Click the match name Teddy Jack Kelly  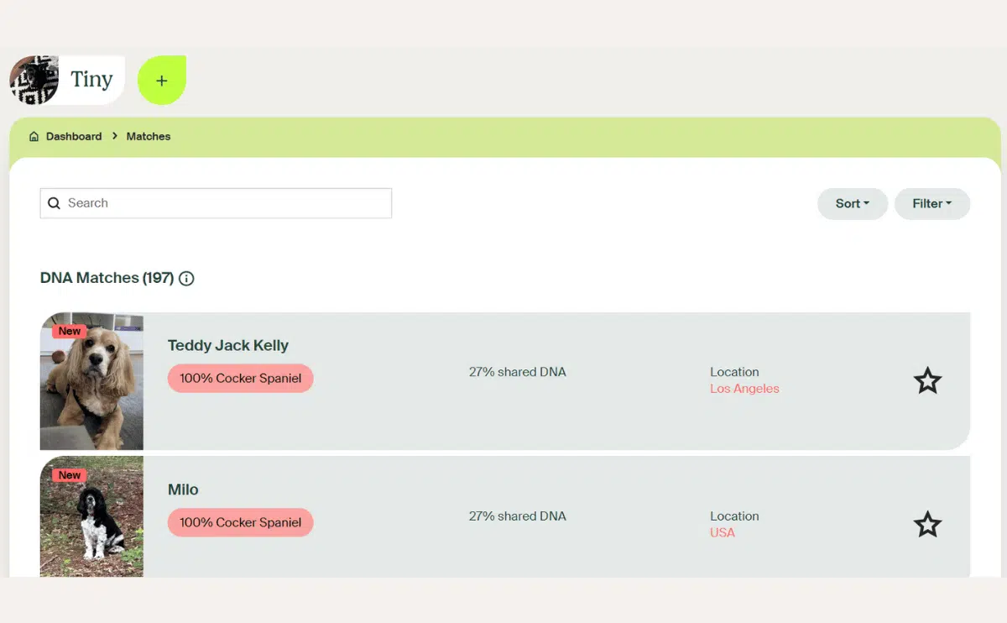pos(227,345)
